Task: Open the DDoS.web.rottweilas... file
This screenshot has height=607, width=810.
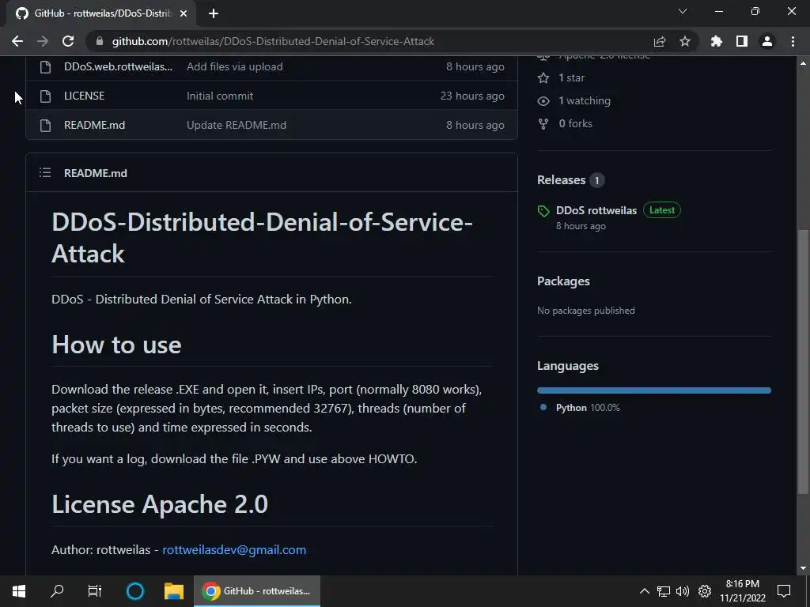Action: (119, 66)
